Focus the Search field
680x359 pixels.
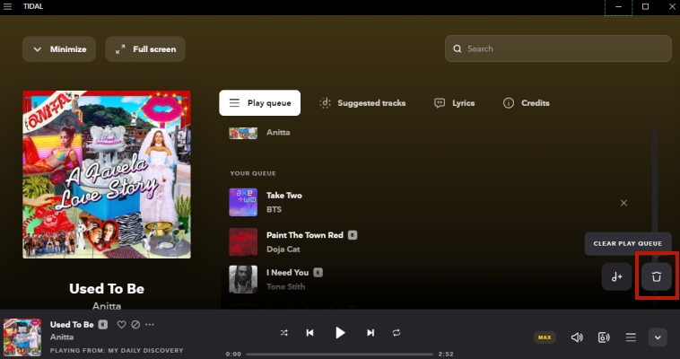(x=558, y=48)
